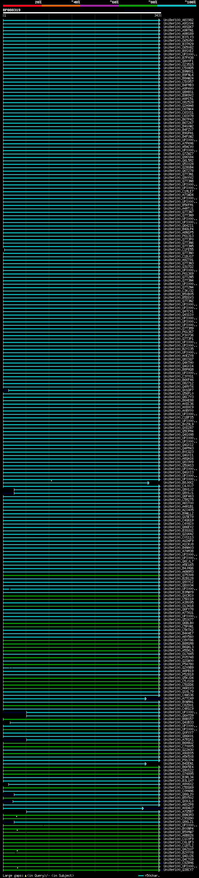Image resolution: width=199 pixels, height=878 pixels.
Task: Click the UniRef100_P05748 hit label
Action: (x=178, y=657)
